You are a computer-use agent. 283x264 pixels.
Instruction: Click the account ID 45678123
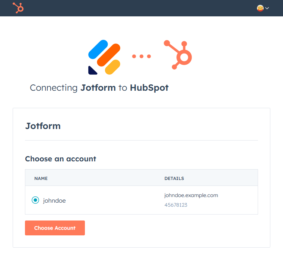pyautogui.click(x=176, y=205)
